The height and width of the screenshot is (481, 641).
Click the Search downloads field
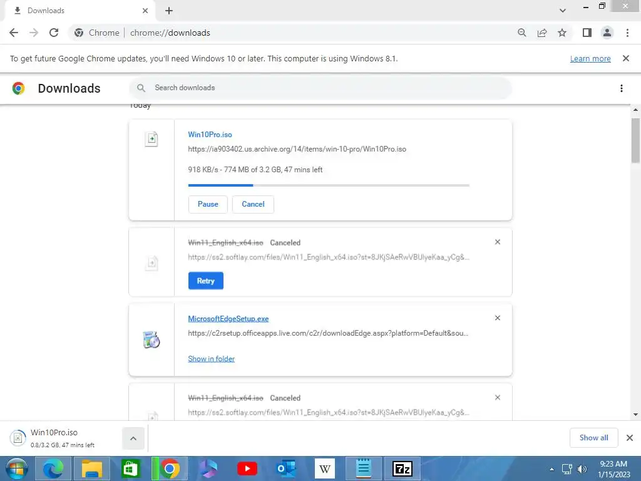[x=320, y=88]
